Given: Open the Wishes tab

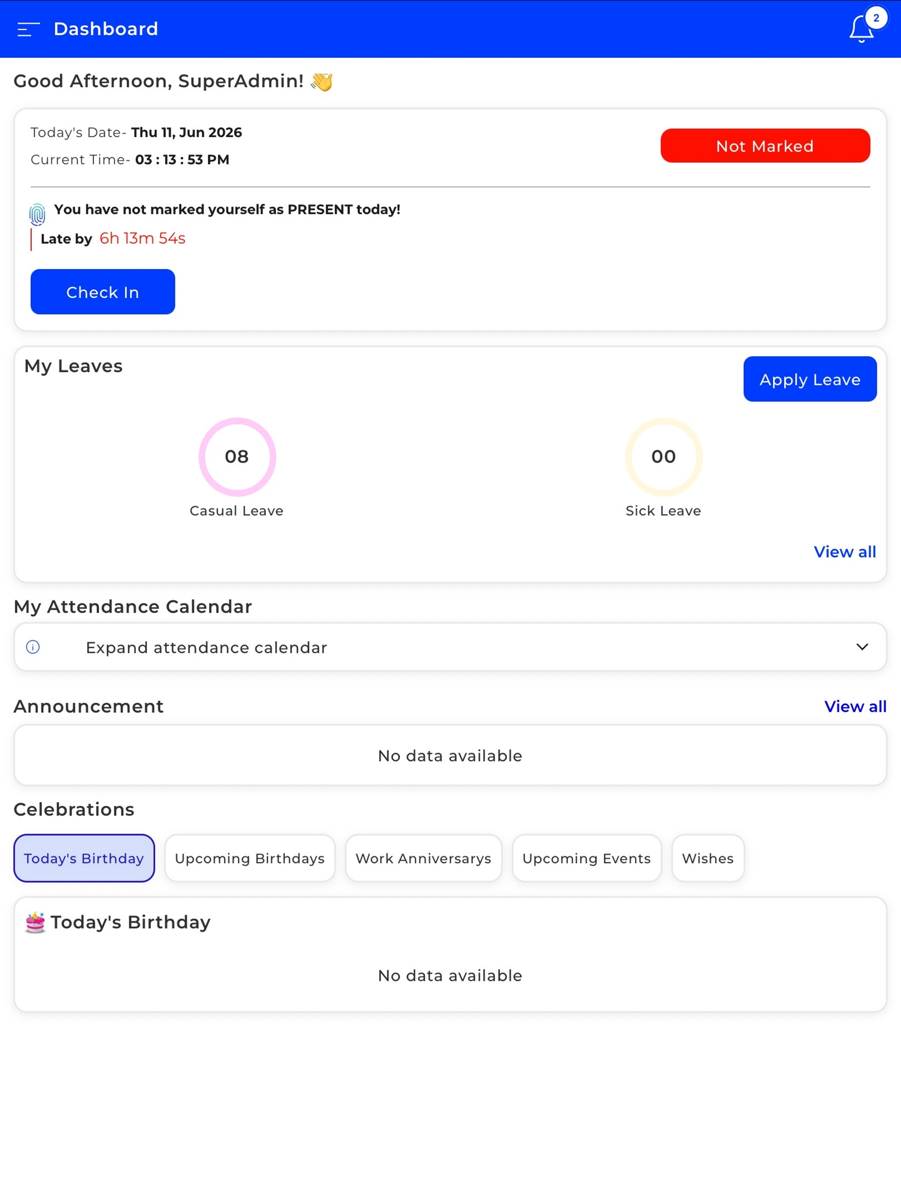Looking at the screenshot, I should click(x=708, y=858).
